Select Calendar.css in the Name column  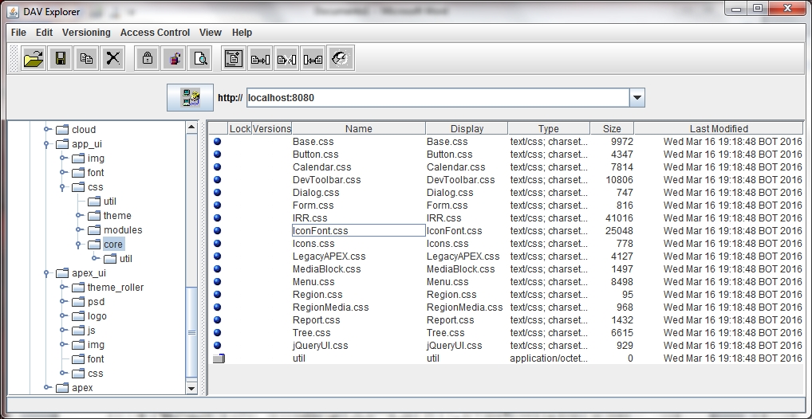(x=321, y=167)
